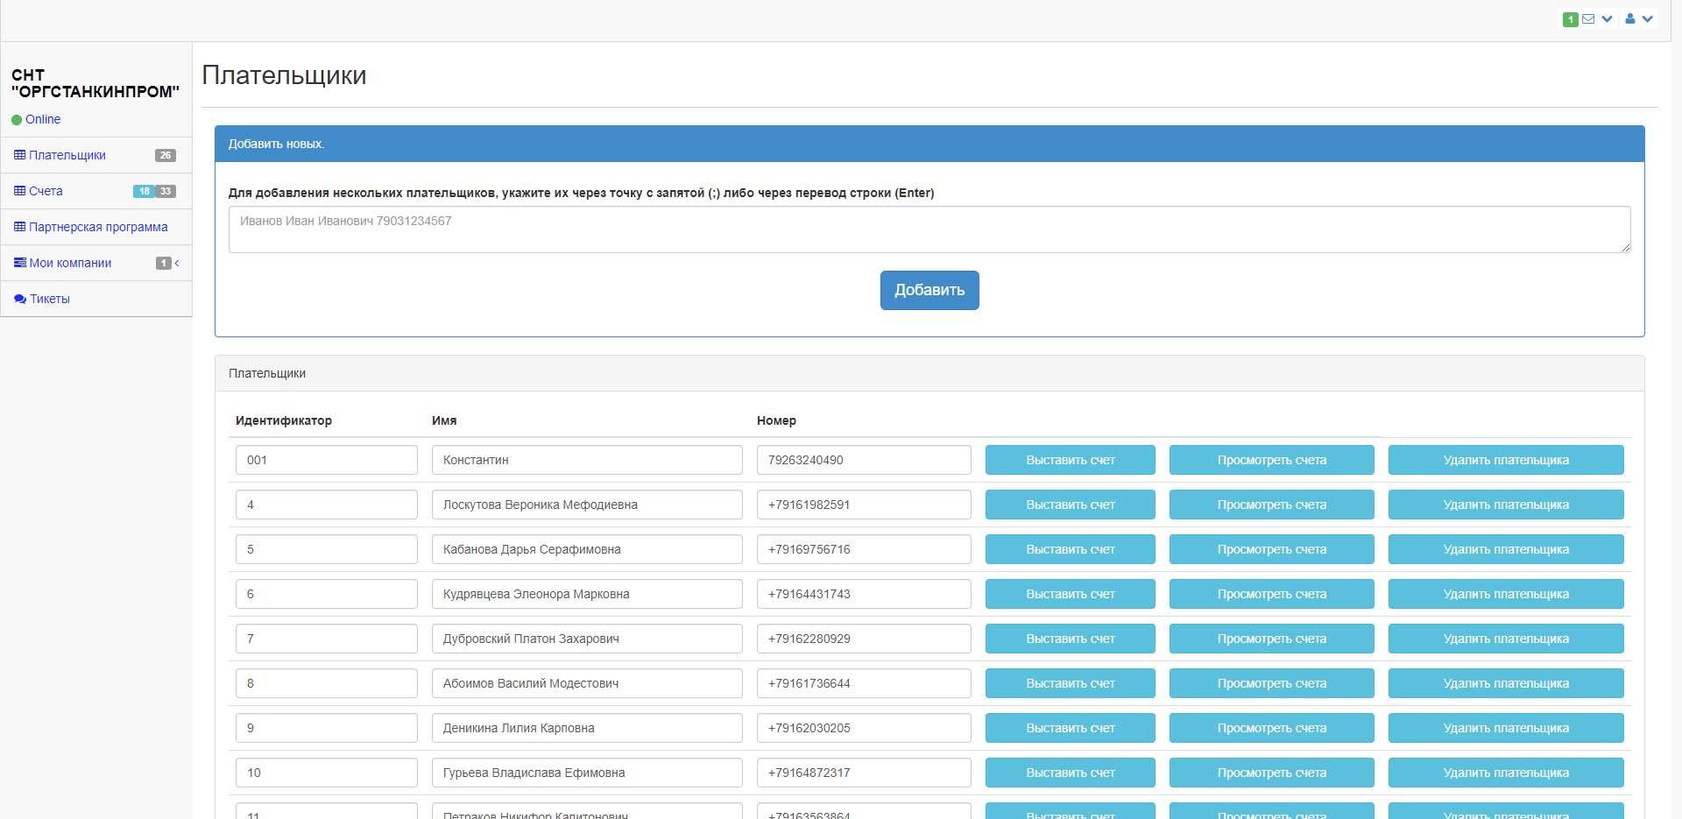This screenshot has height=819, width=1682.
Task: Click Выставить счет for Константин
Action: coord(1070,460)
